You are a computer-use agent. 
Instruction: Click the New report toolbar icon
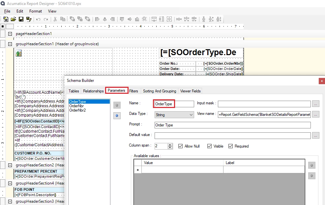click(x=6, y=19)
